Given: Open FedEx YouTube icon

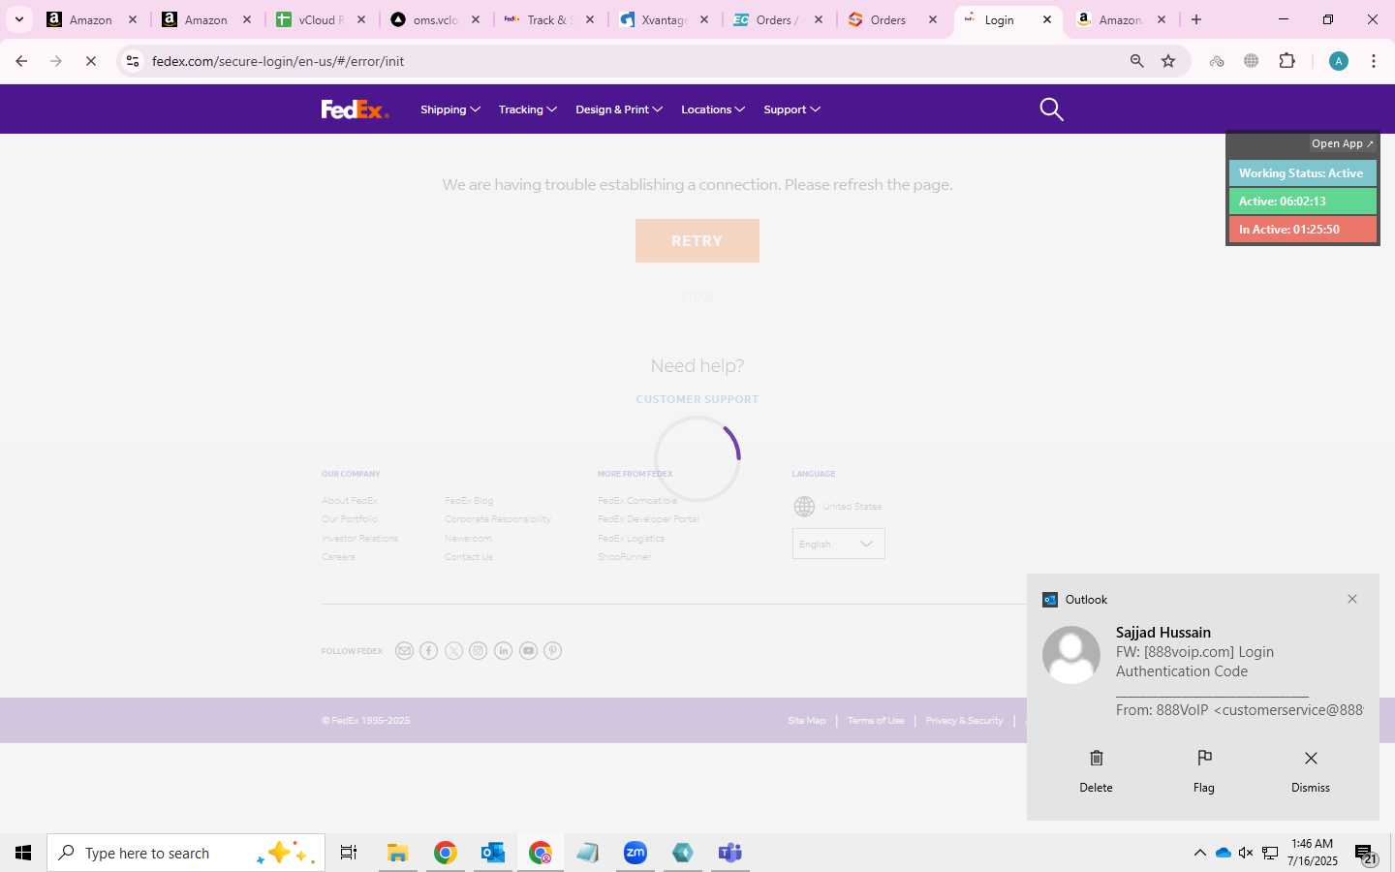Looking at the screenshot, I should tap(528, 651).
